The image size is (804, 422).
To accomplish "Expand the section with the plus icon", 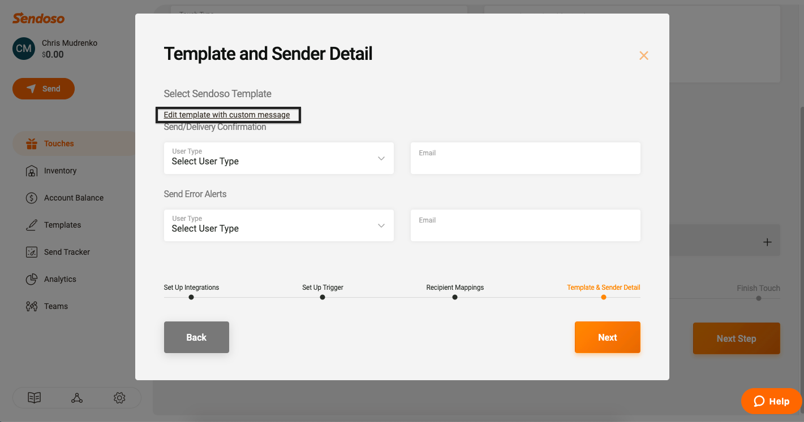I will pos(767,242).
